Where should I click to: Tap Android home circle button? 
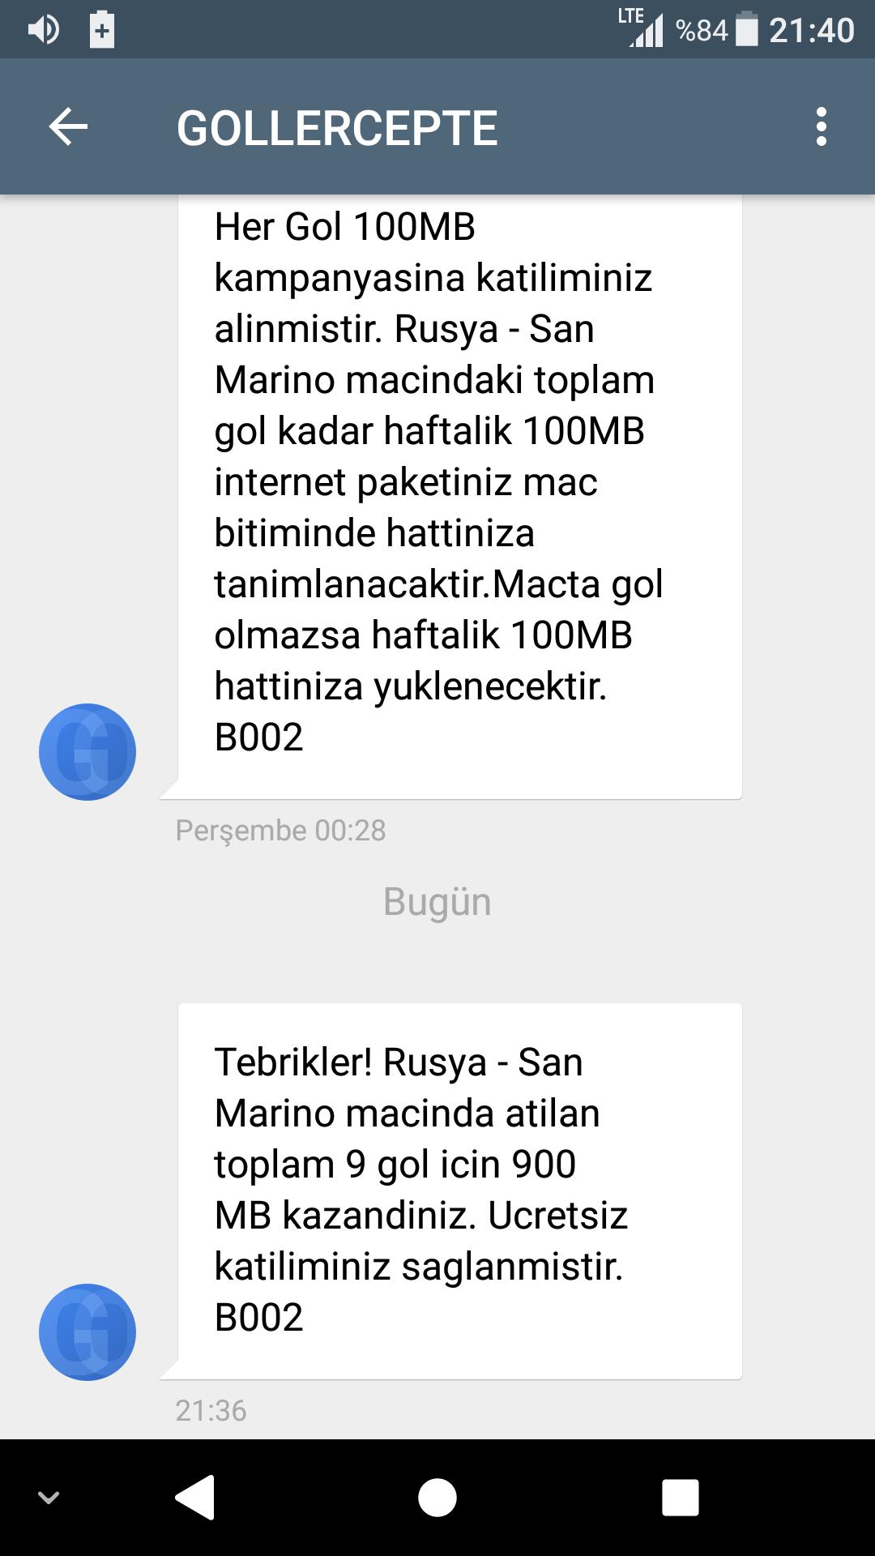(x=437, y=1497)
